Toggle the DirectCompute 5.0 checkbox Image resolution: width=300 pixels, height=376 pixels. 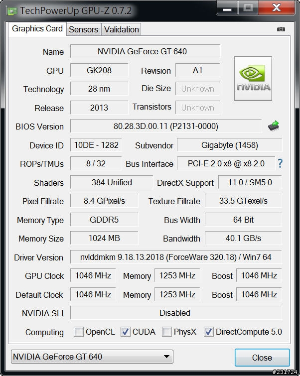click(209, 332)
